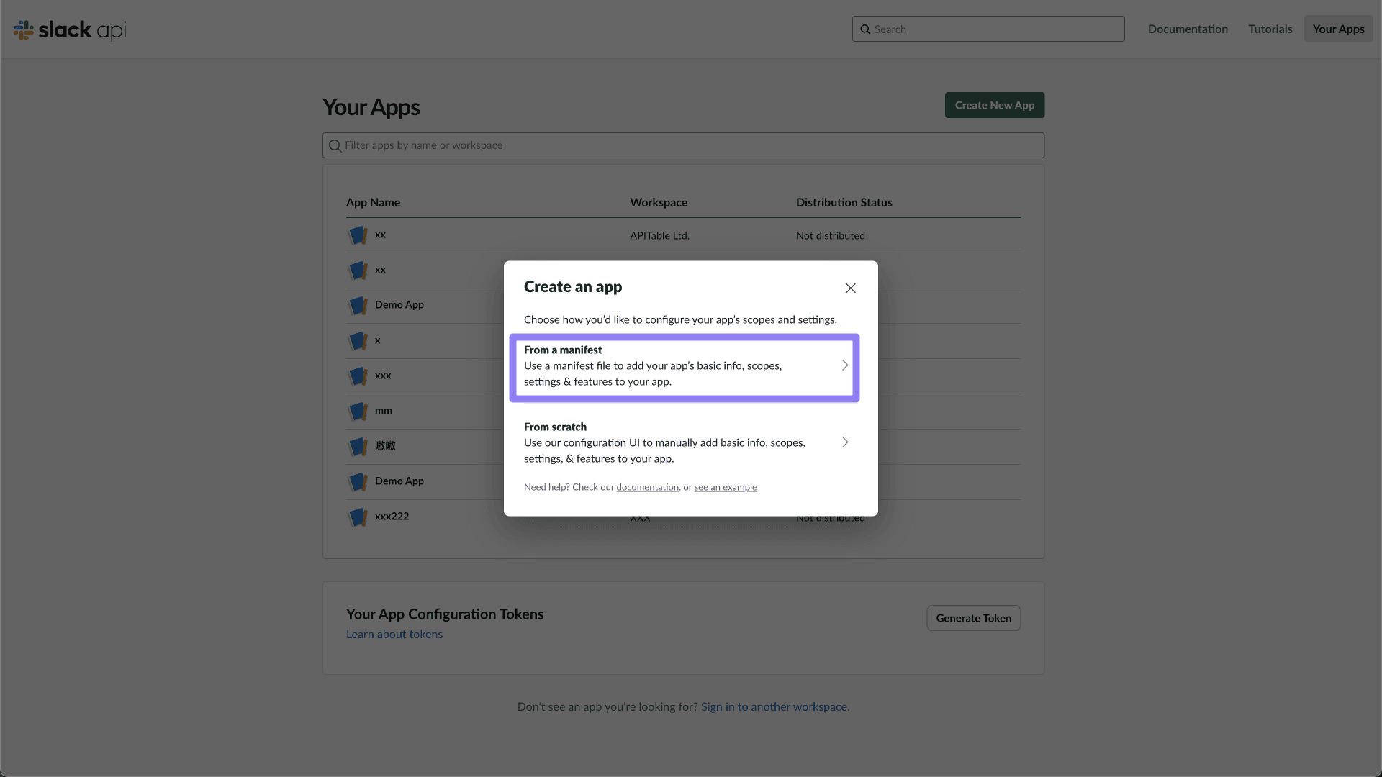
Task: Click the icon for the x app
Action: tap(358, 341)
